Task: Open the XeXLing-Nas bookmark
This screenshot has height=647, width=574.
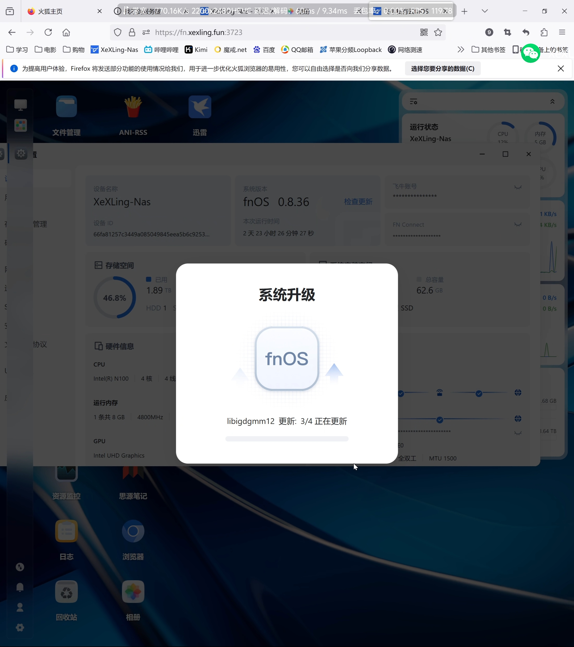Action: [114, 50]
